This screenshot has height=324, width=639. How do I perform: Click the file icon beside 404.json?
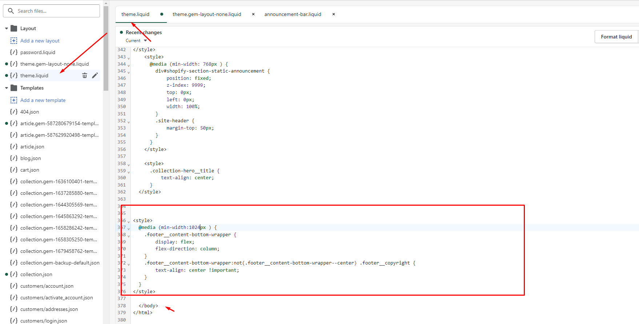coord(14,112)
